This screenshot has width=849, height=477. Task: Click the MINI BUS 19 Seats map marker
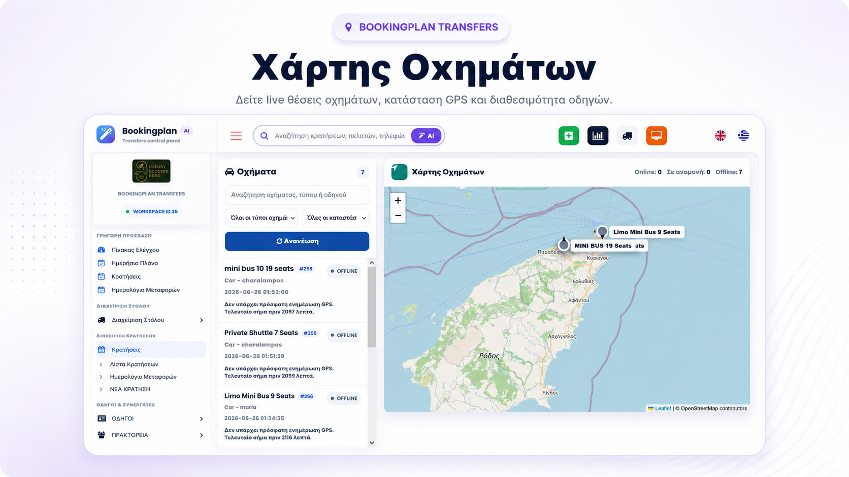tap(564, 245)
